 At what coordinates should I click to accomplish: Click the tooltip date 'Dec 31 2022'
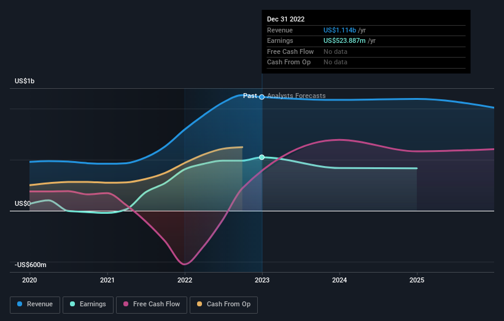pyautogui.click(x=285, y=19)
